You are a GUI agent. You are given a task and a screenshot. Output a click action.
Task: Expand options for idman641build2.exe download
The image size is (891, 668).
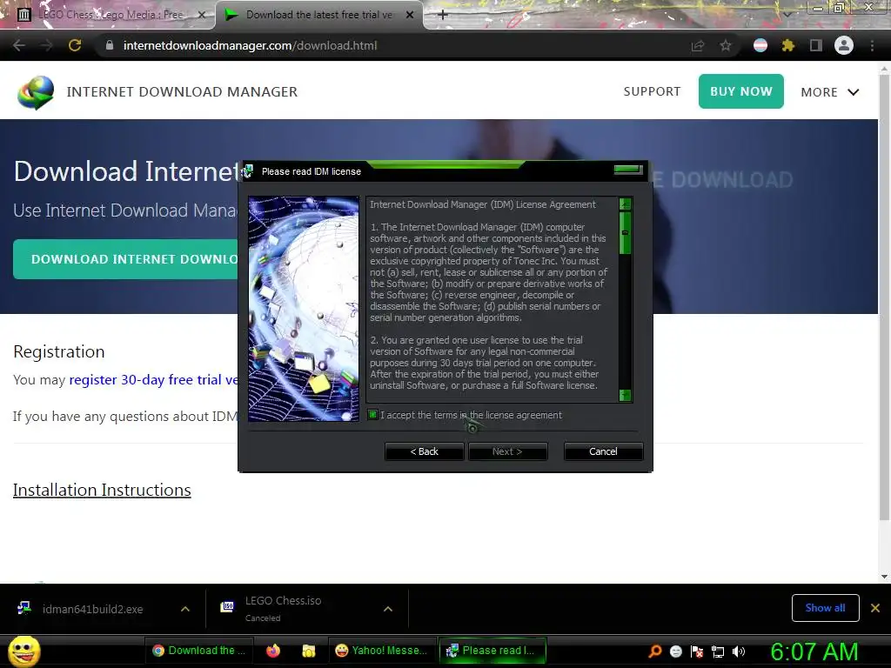185,609
